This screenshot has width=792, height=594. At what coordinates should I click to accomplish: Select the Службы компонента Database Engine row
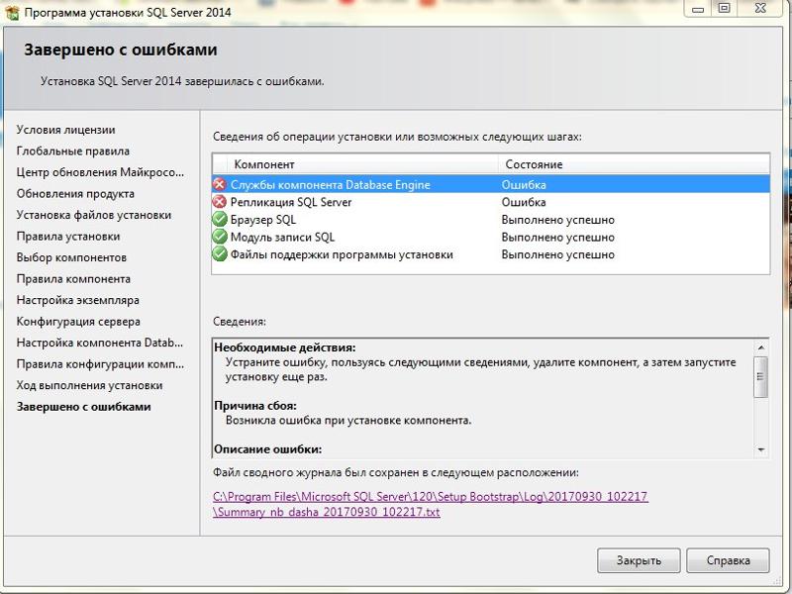click(x=491, y=184)
